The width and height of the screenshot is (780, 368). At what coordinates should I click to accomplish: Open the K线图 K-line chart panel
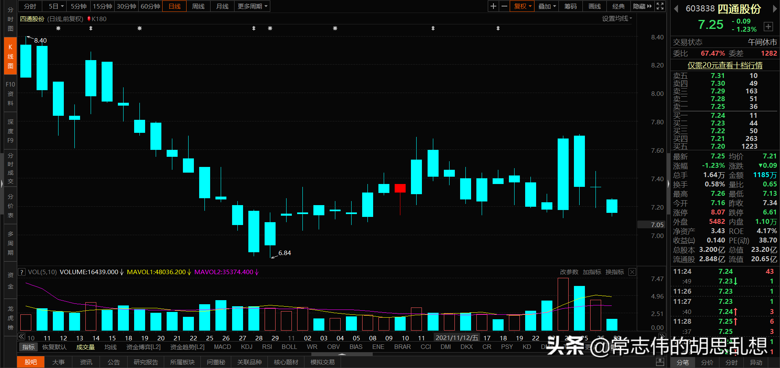click(10, 55)
